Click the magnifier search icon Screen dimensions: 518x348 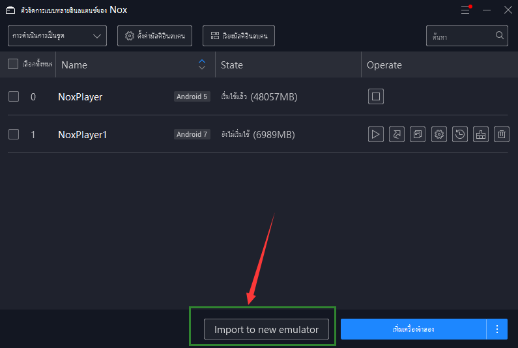pyautogui.click(x=500, y=35)
